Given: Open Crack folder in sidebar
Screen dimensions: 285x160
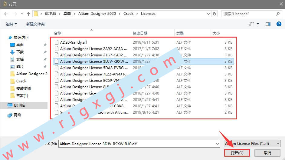Looking at the screenshot, I should coord(21,81).
